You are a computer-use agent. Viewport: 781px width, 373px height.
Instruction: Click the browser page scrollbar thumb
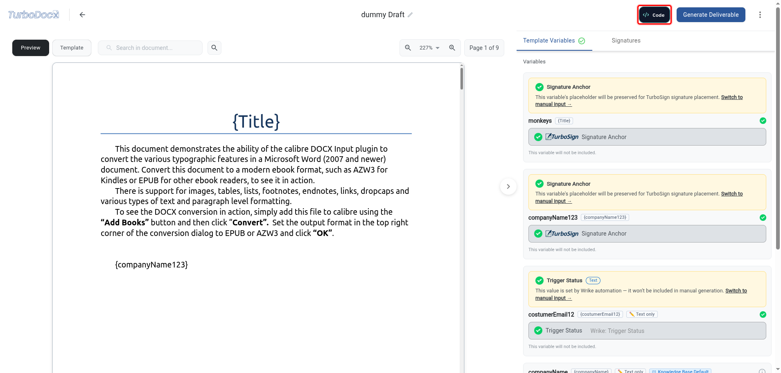[x=778, y=128]
